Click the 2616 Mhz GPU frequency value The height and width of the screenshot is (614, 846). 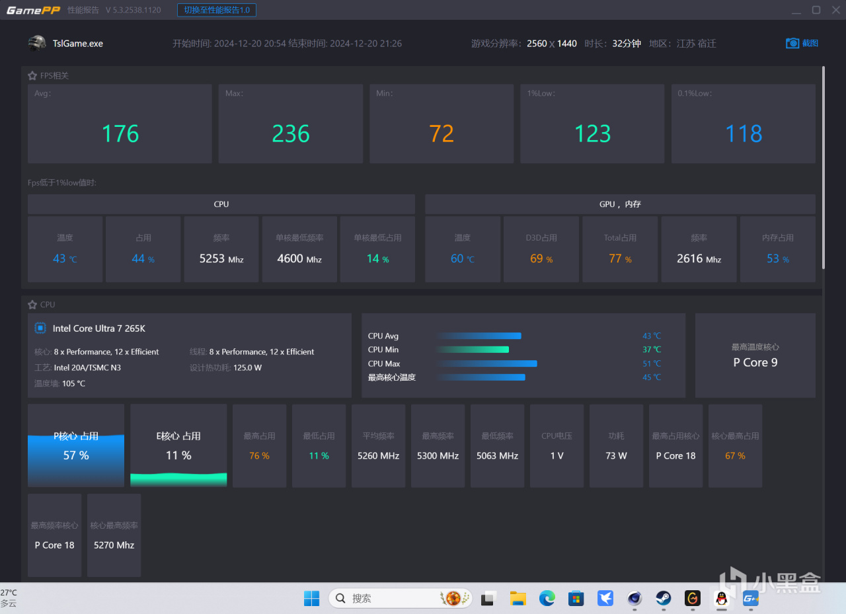point(699,258)
